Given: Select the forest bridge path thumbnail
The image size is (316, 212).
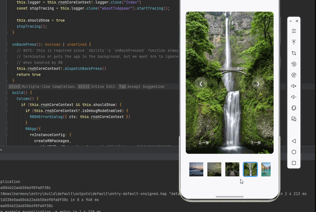Looking at the screenshot, I should tap(232, 169).
